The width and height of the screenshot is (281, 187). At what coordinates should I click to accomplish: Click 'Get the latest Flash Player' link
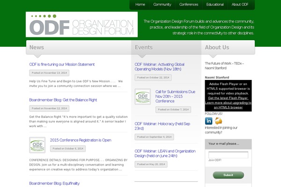click(x=228, y=98)
